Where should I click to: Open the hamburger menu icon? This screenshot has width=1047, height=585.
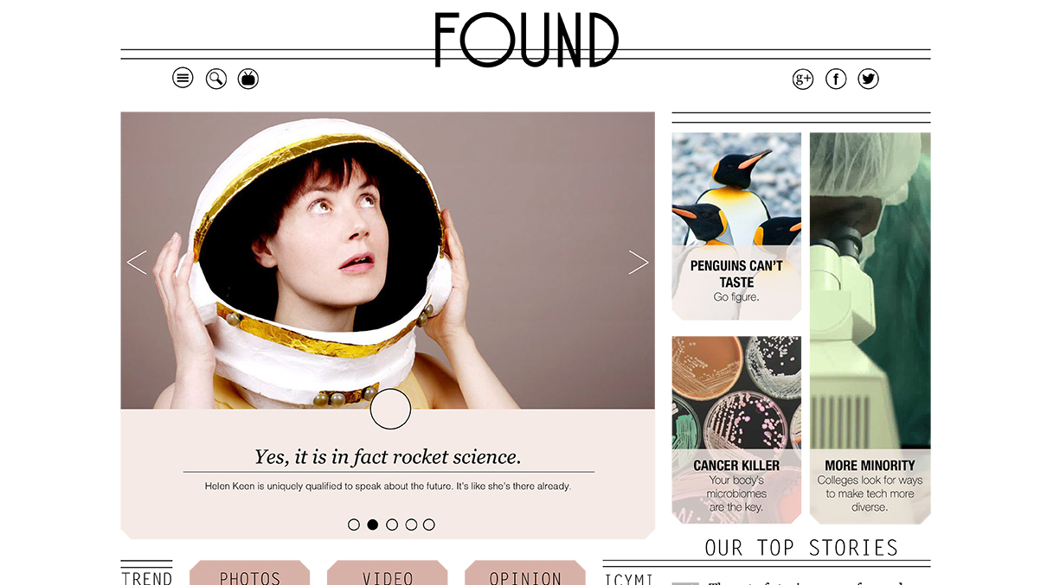click(183, 79)
